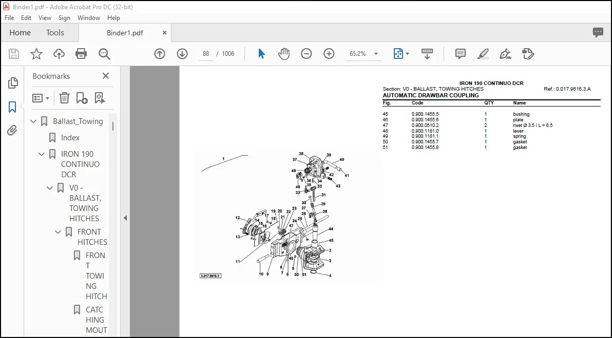Viewport: 612px width, 338px height.
Task: Open the fit page options dropdown arrow
Action: 408,54
